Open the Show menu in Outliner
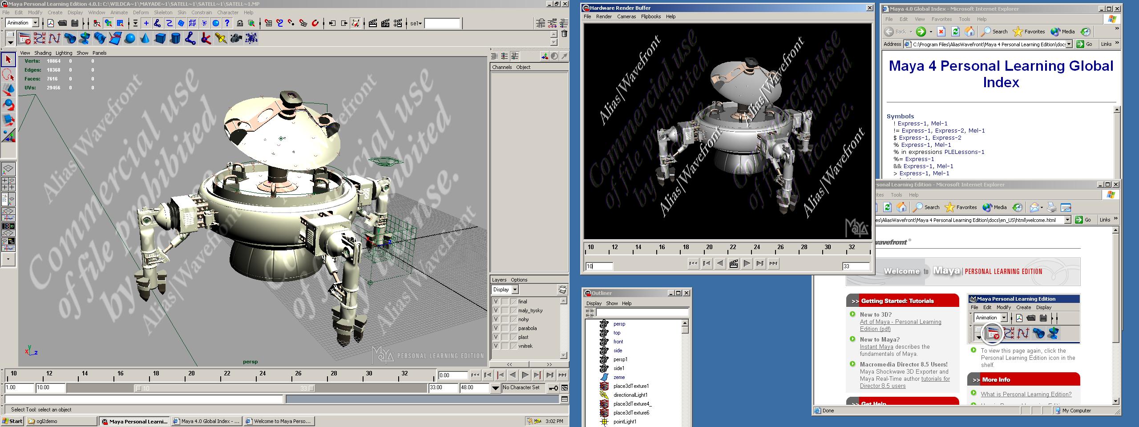Image resolution: width=1139 pixels, height=427 pixels. [x=612, y=303]
